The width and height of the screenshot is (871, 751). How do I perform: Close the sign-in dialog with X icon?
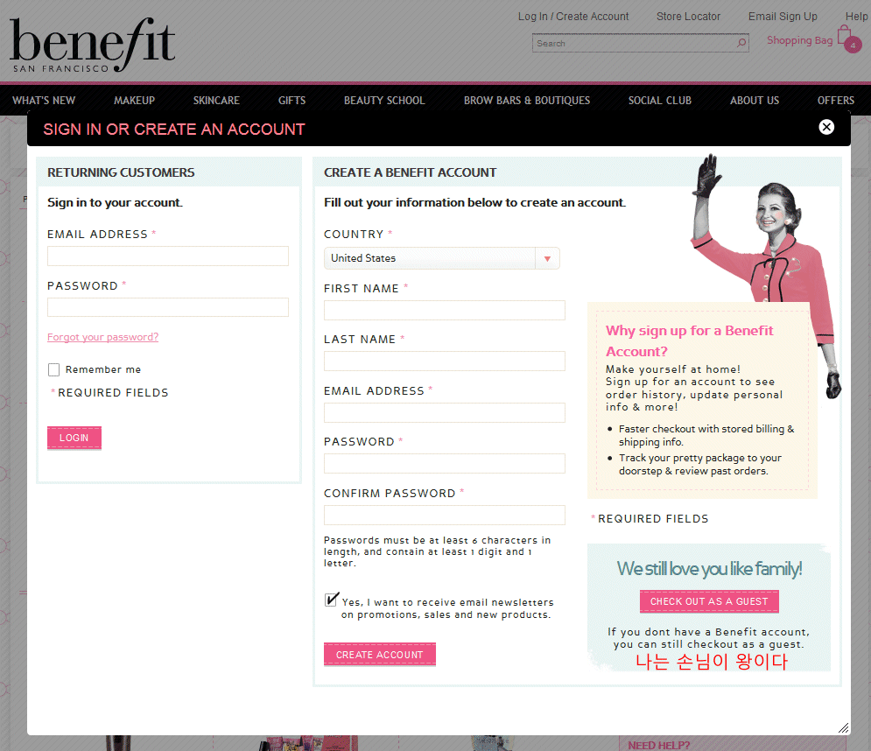(x=826, y=127)
